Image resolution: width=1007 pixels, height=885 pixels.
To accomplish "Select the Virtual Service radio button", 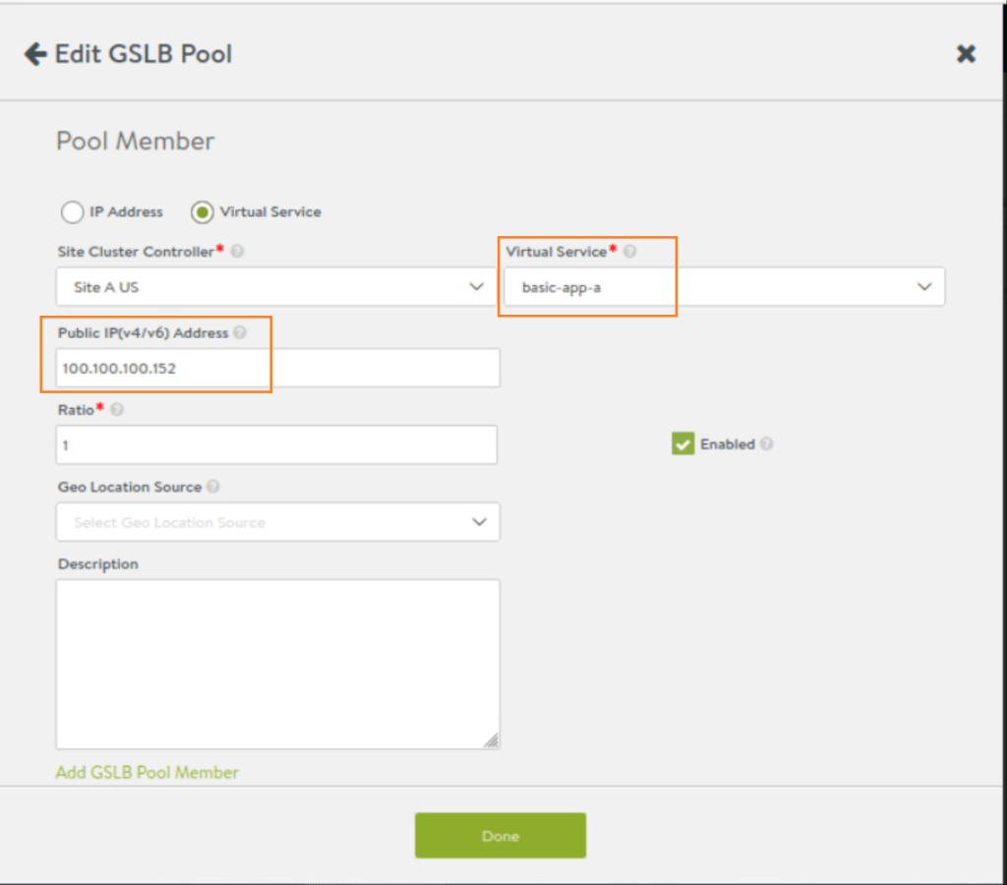I will [x=202, y=211].
